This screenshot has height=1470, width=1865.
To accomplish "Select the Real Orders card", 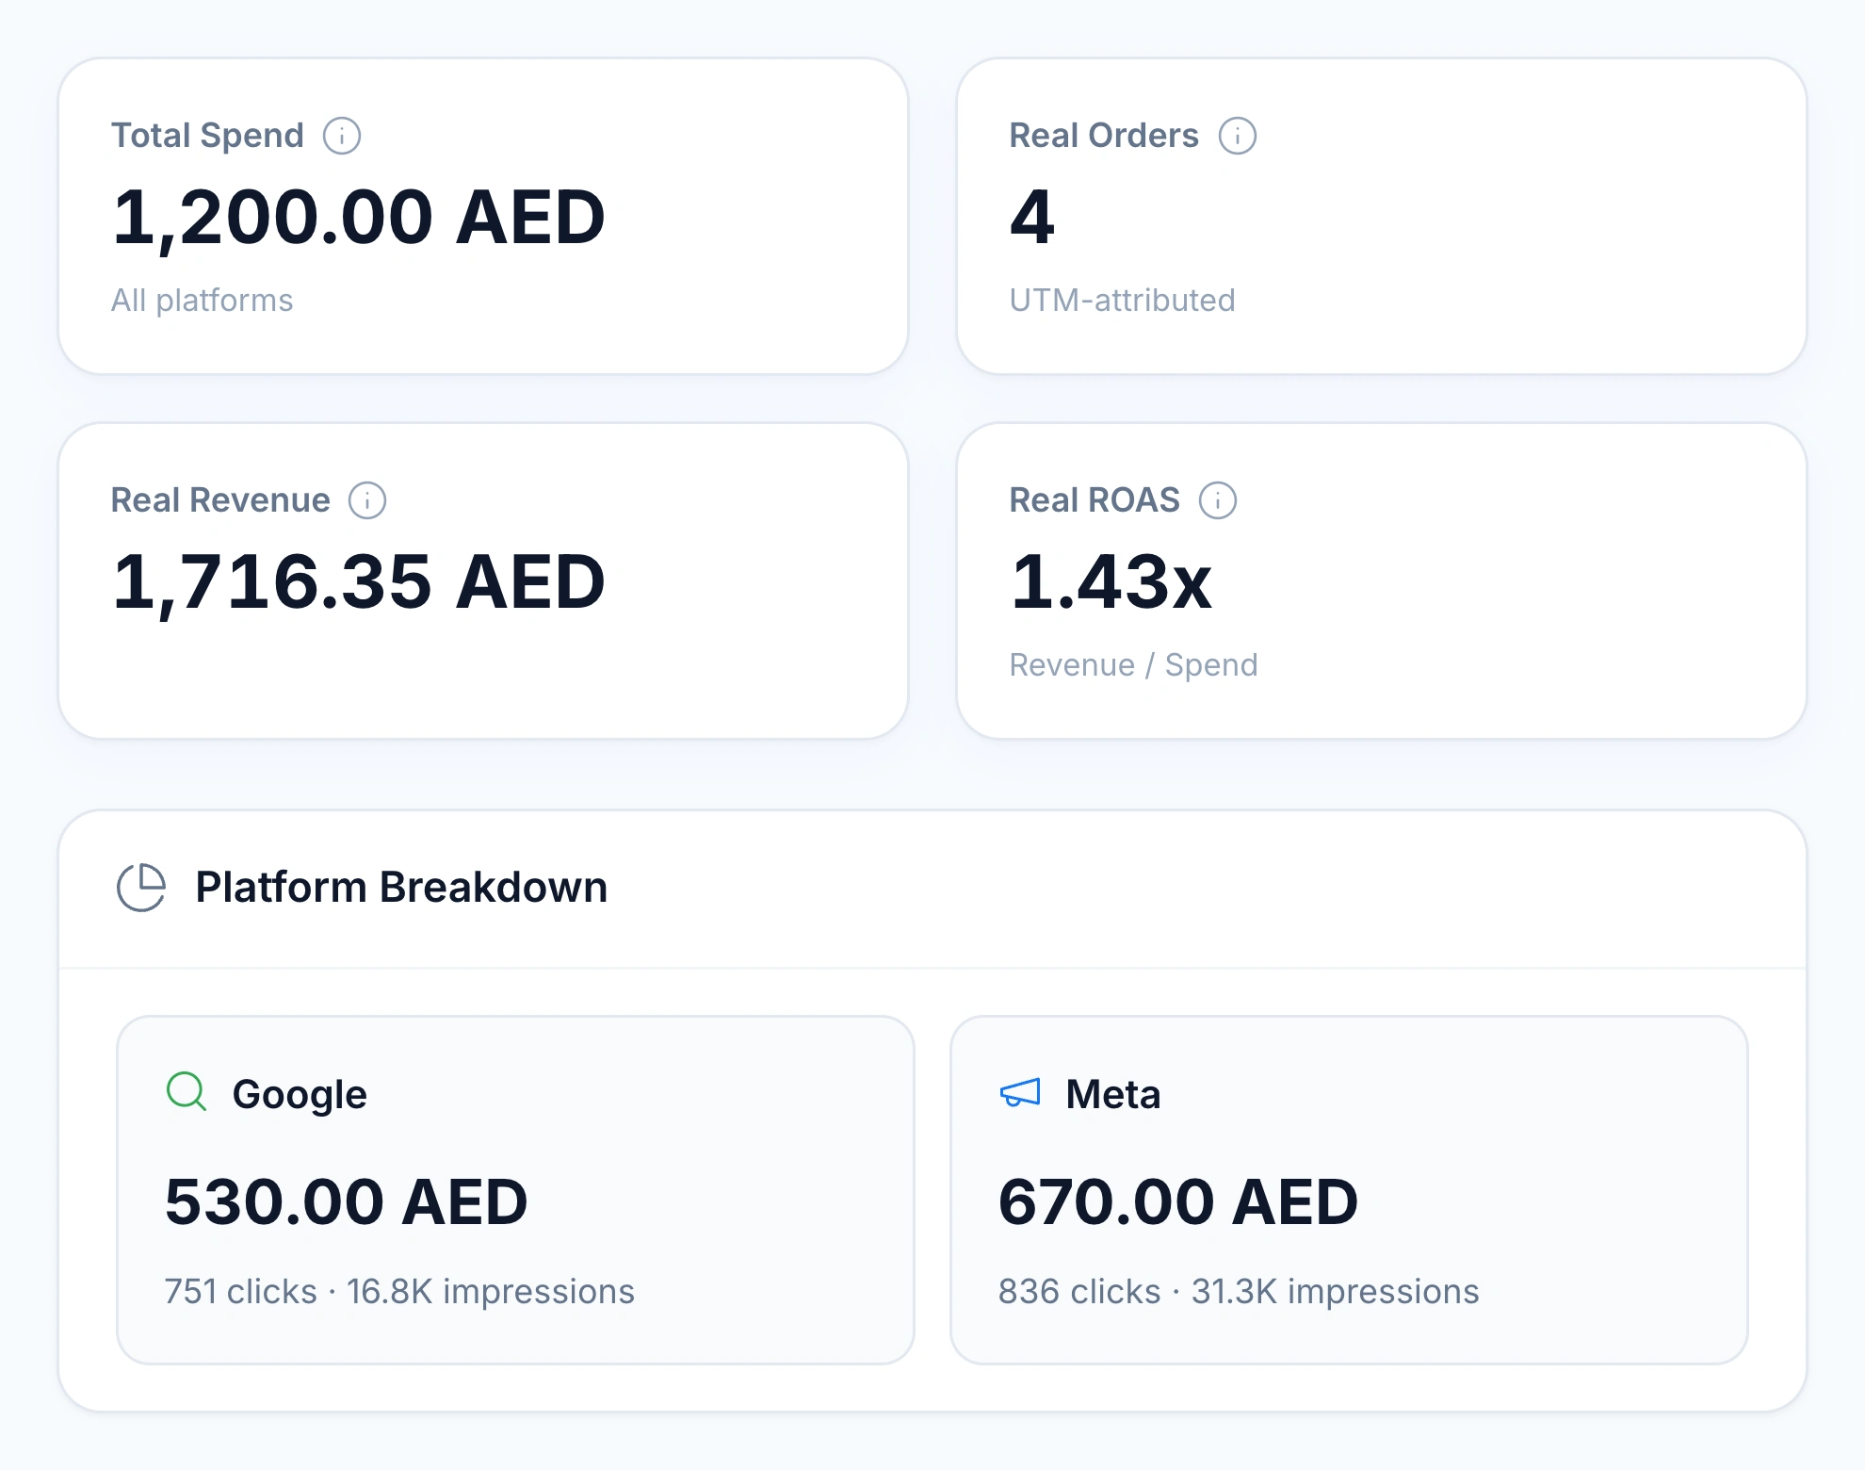I will coord(1382,216).
